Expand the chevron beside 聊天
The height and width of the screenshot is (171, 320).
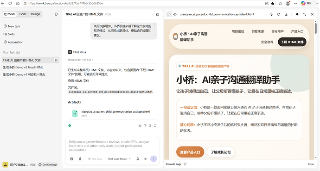317,3
